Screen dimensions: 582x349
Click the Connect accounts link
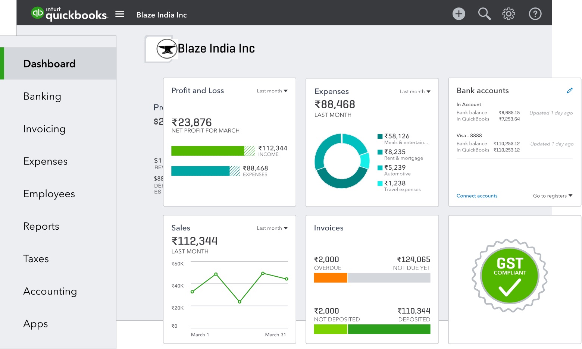[x=477, y=196]
